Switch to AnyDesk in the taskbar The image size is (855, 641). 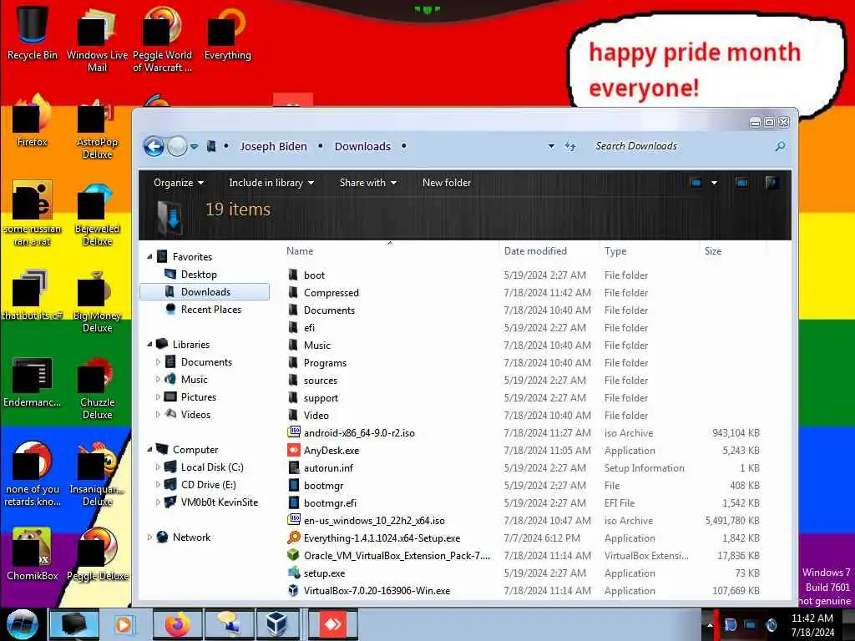pyautogui.click(x=332, y=624)
